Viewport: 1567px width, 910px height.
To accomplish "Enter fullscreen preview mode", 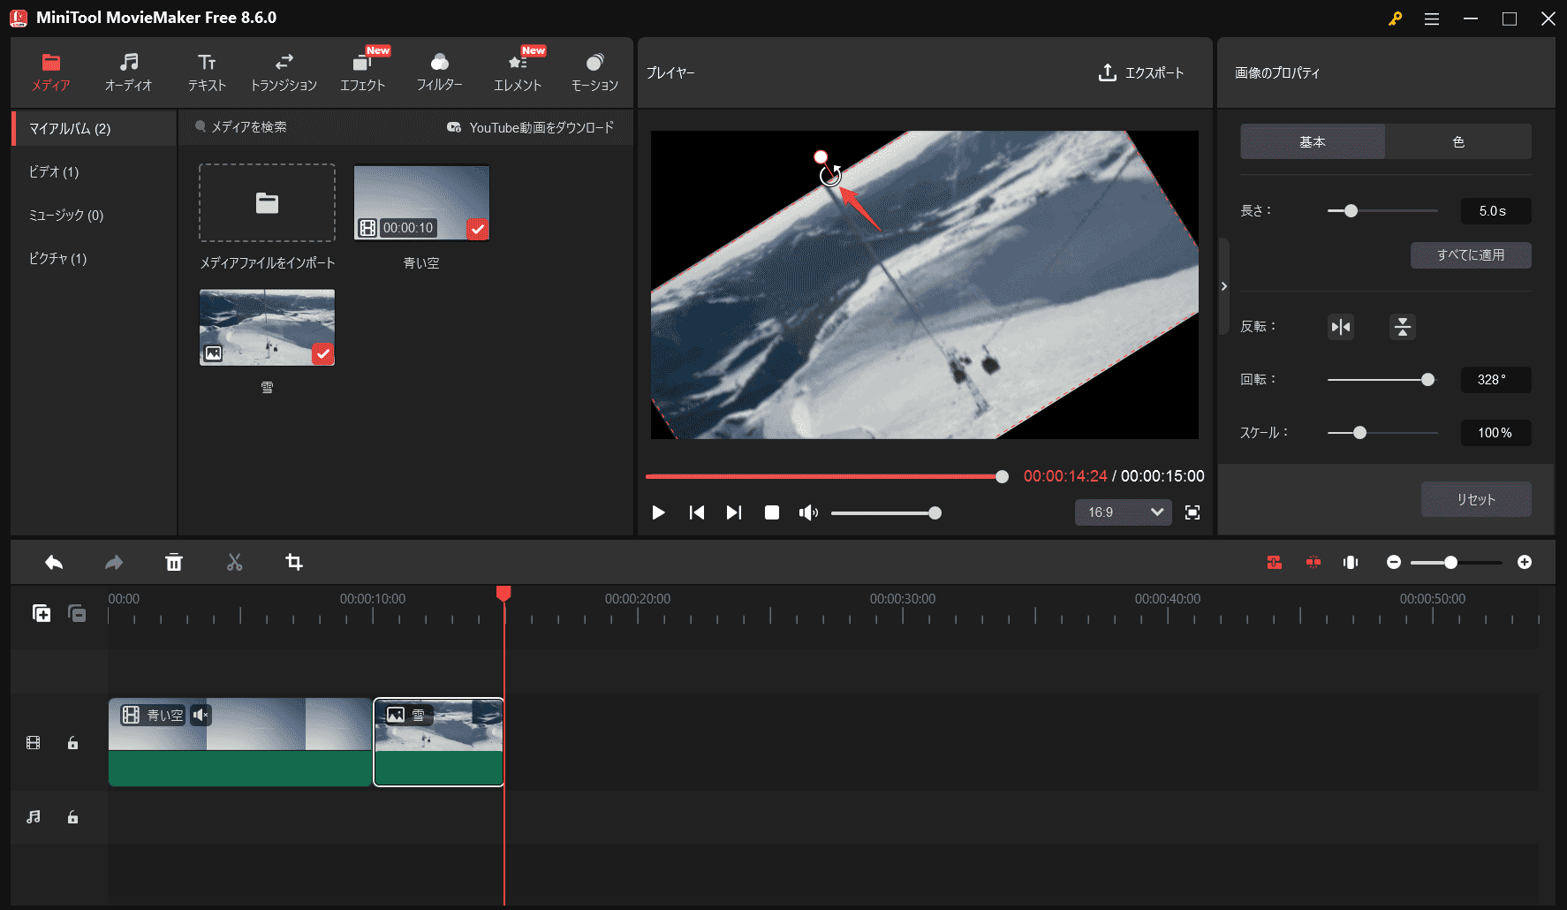I will (1192, 512).
